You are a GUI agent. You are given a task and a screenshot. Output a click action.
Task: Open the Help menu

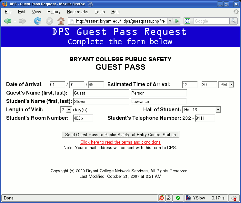115,12
